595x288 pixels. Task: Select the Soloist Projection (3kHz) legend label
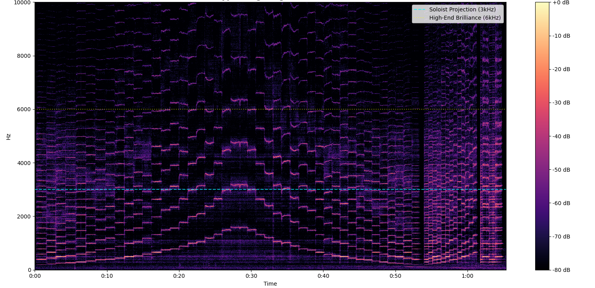coord(462,10)
